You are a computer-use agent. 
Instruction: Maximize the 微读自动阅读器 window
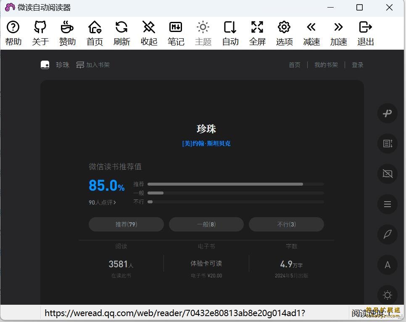click(359, 7)
